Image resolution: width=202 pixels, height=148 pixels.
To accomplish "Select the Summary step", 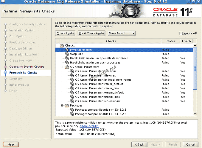I will (15, 79).
